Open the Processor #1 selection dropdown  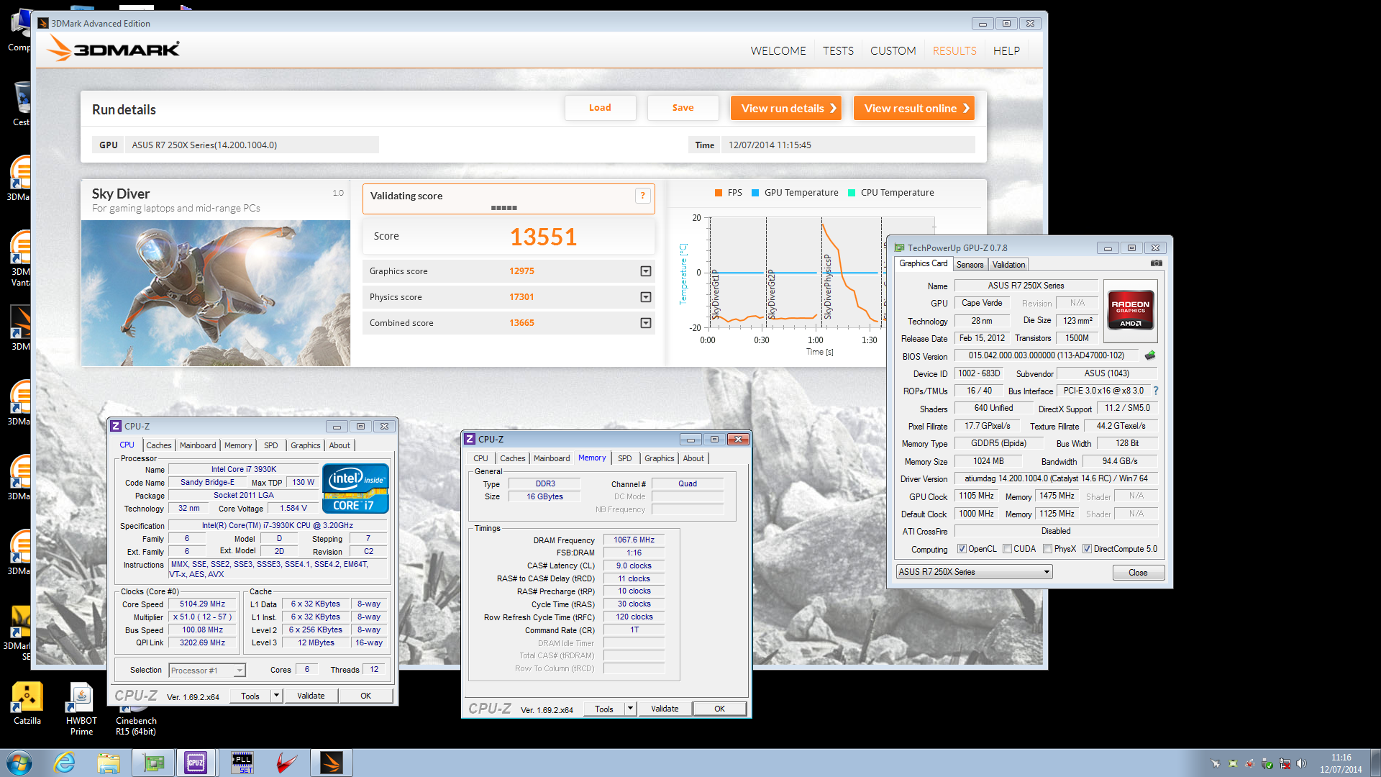pyautogui.click(x=240, y=671)
